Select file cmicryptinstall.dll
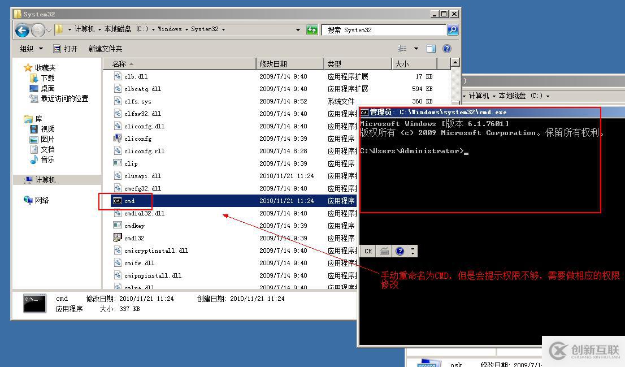This screenshot has height=367, width=625. 156,251
